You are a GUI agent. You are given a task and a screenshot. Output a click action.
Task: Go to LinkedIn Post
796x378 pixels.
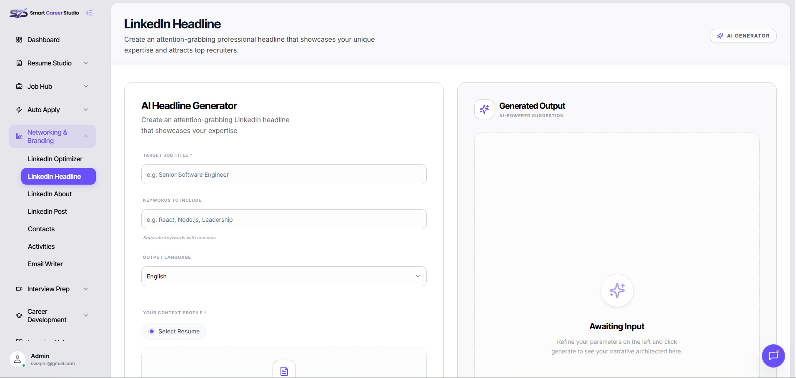[x=48, y=211]
